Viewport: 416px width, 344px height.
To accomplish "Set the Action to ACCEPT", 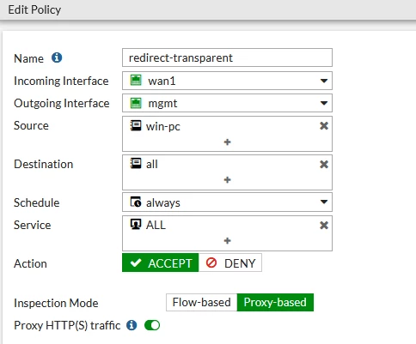I will 161,263.
